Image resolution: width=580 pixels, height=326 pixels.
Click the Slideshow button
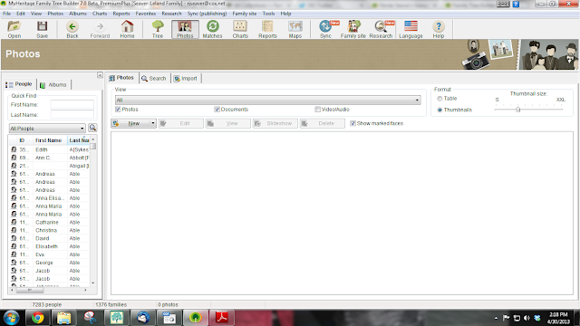click(275, 123)
